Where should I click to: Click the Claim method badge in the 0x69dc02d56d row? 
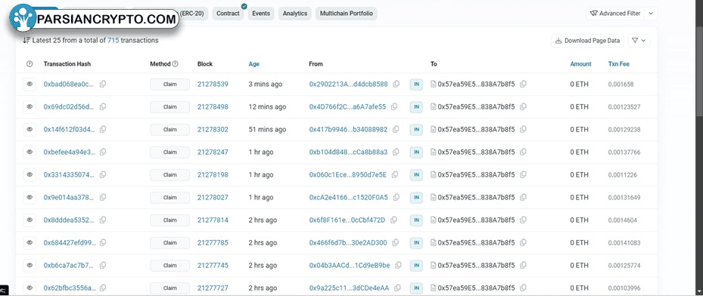pyautogui.click(x=170, y=107)
